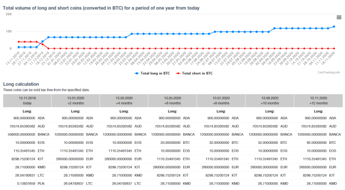Select the 13.03.2020 +4 months column header
Image resolution: width=345 pixels, height=190 pixels.
124,101
